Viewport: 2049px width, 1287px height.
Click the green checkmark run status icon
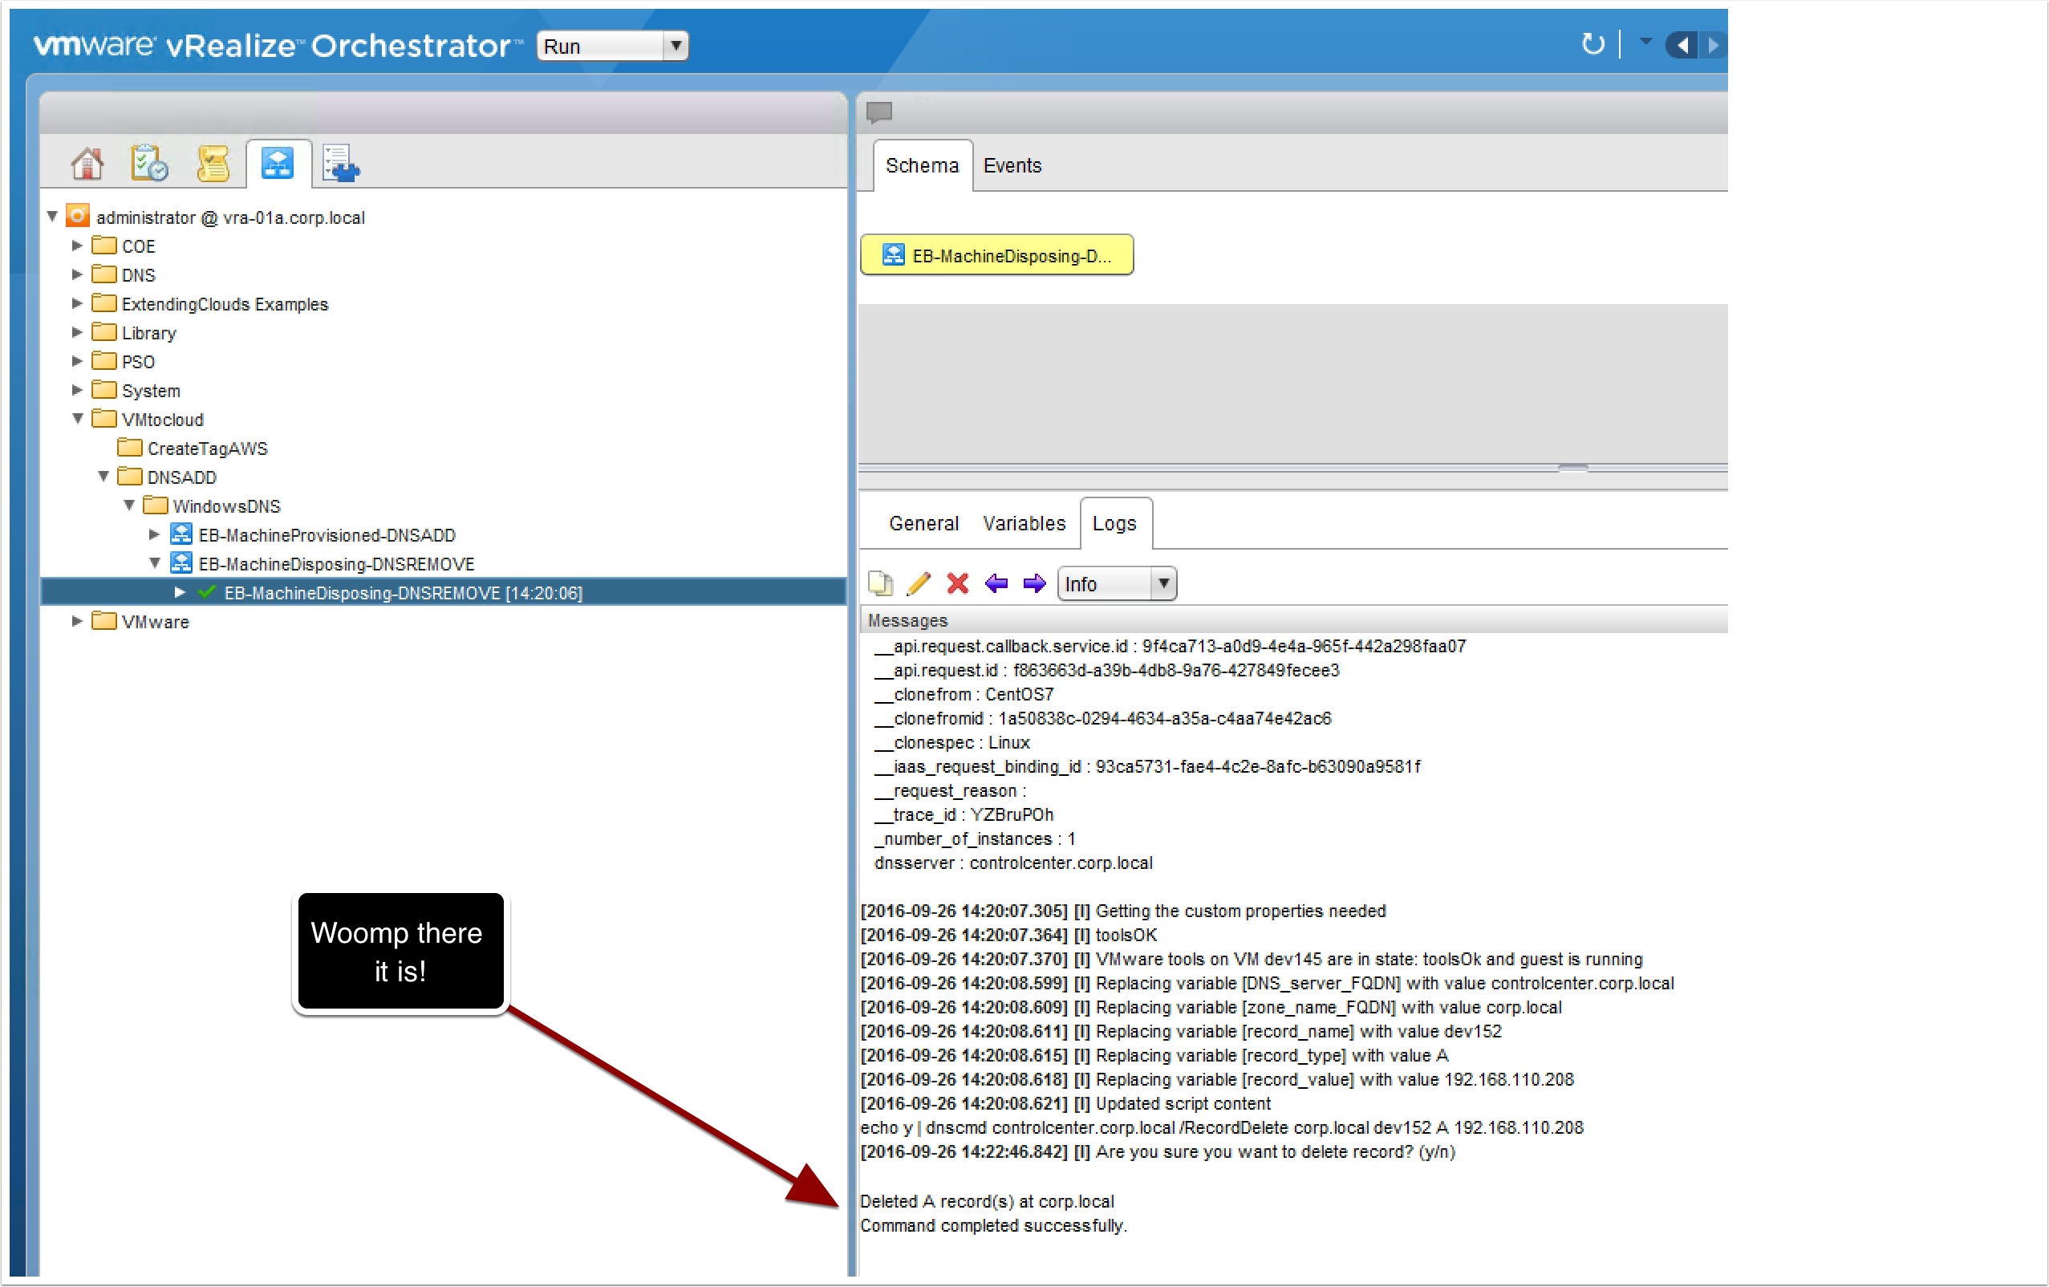click(206, 591)
